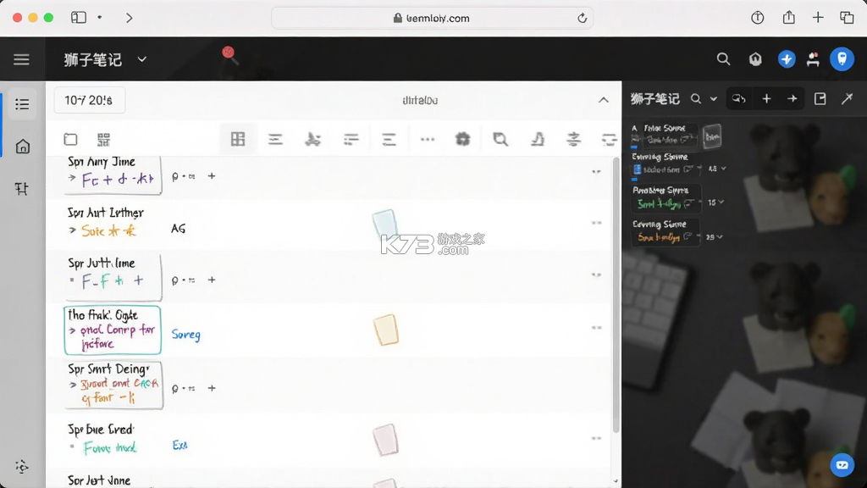This screenshot has height=488, width=867.
Task: Open the three-dot more options in toolbar
Action: pyautogui.click(x=428, y=140)
